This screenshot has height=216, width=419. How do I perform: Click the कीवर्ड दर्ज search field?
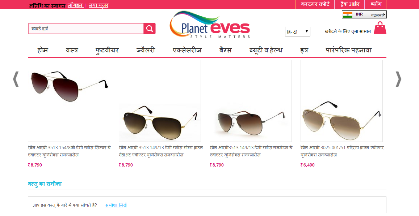pos(86,29)
